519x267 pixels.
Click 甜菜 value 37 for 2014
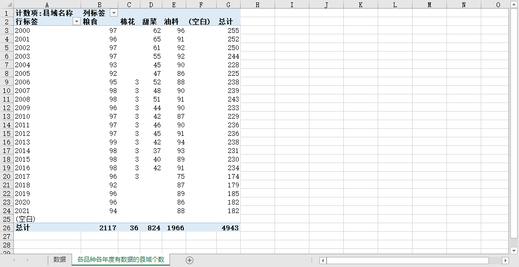tap(151, 151)
